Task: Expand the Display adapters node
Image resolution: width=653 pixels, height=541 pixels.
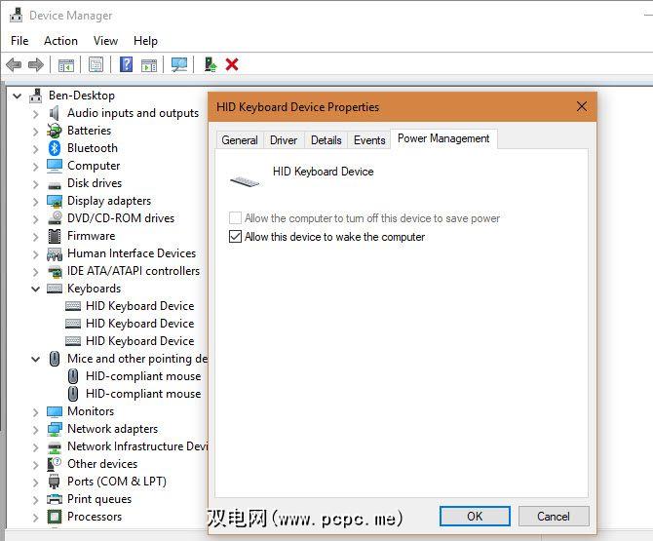Action: point(36,202)
